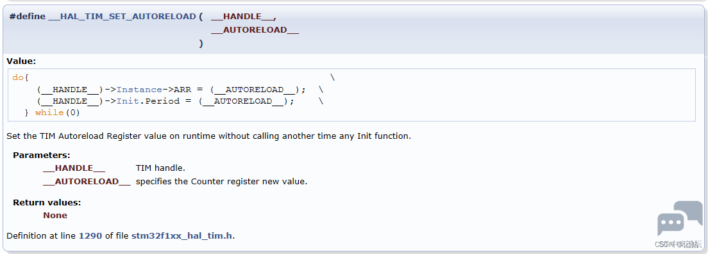
Task: Open the stm32f1xx_hal_tim.h file link
Action: click(182, 235)
